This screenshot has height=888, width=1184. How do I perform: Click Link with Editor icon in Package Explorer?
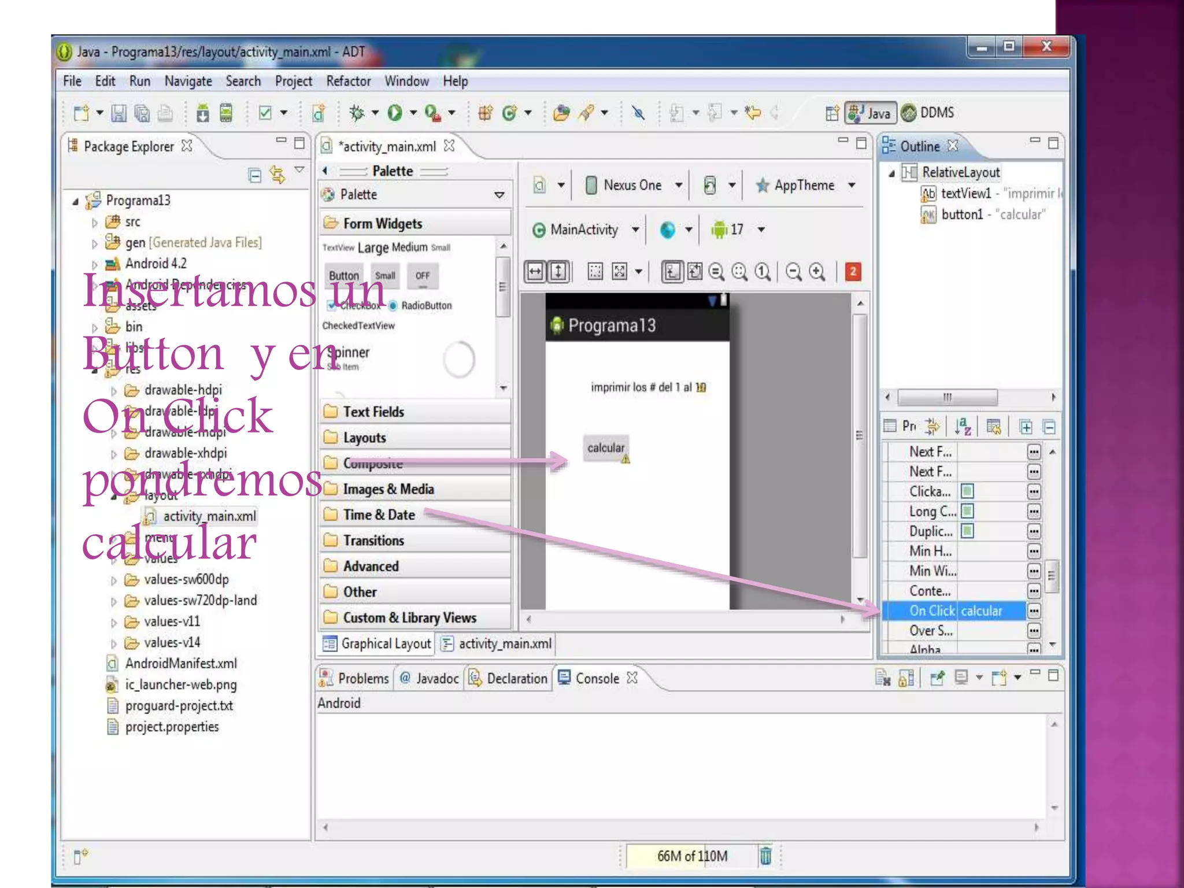click(x=277, y=175)
